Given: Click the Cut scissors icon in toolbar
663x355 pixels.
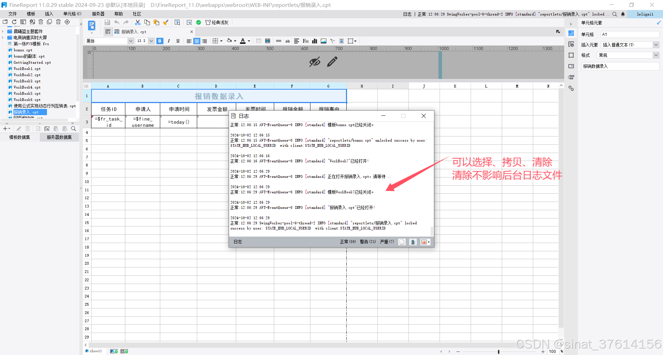Looking at the screenshot, I should [x=137, y=22].
